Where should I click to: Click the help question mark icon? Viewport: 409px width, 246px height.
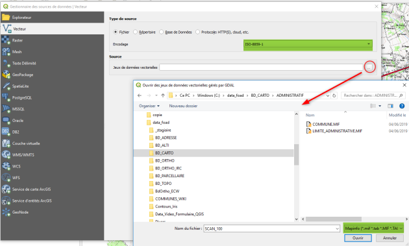point(402,106)
